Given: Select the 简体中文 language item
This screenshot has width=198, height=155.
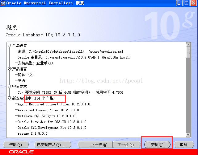Looking at the screenshot, I should [25, 75].
